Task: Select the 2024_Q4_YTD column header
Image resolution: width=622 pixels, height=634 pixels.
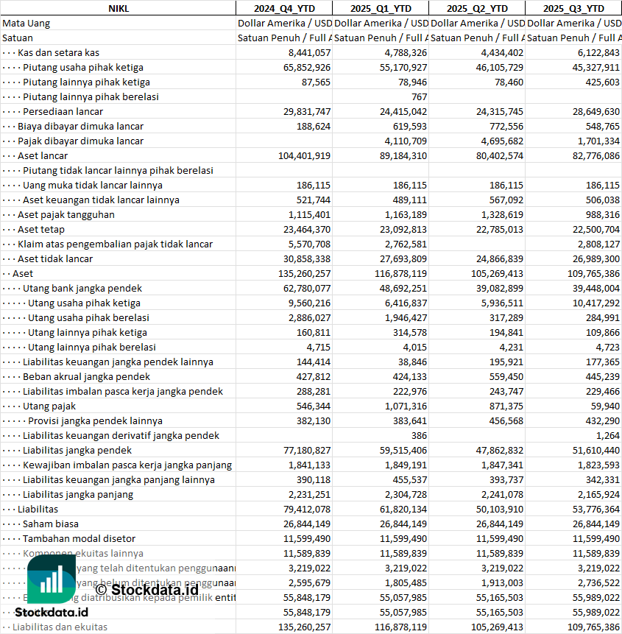Action: 284,9
